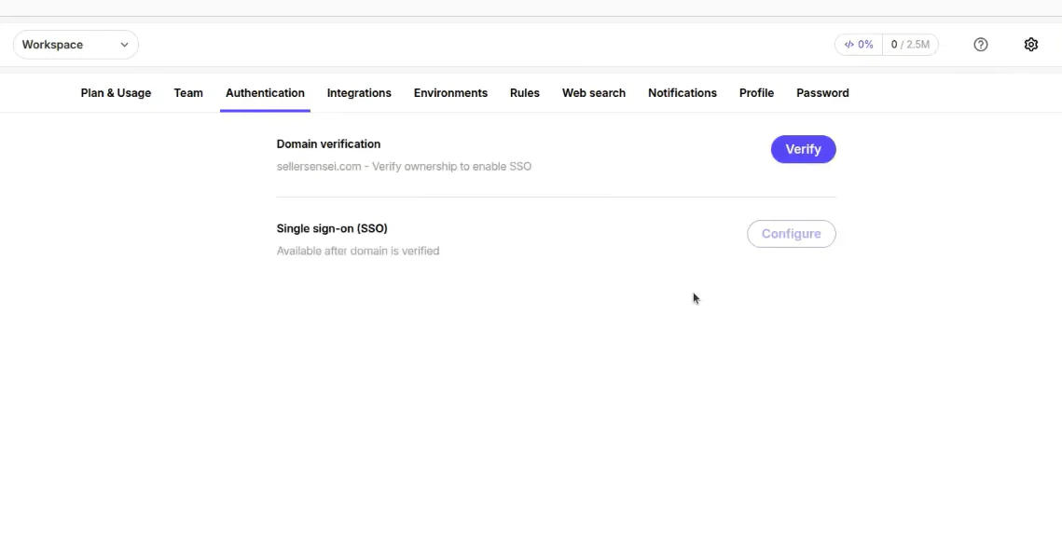Screen dimensions: 1062x559
Task: Open the help question mark icon
Action: click(x=981, y=45)
